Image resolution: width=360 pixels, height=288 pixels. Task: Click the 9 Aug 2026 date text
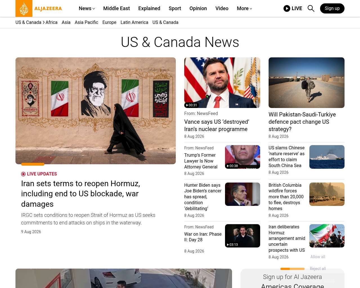(x=31, y=232)
